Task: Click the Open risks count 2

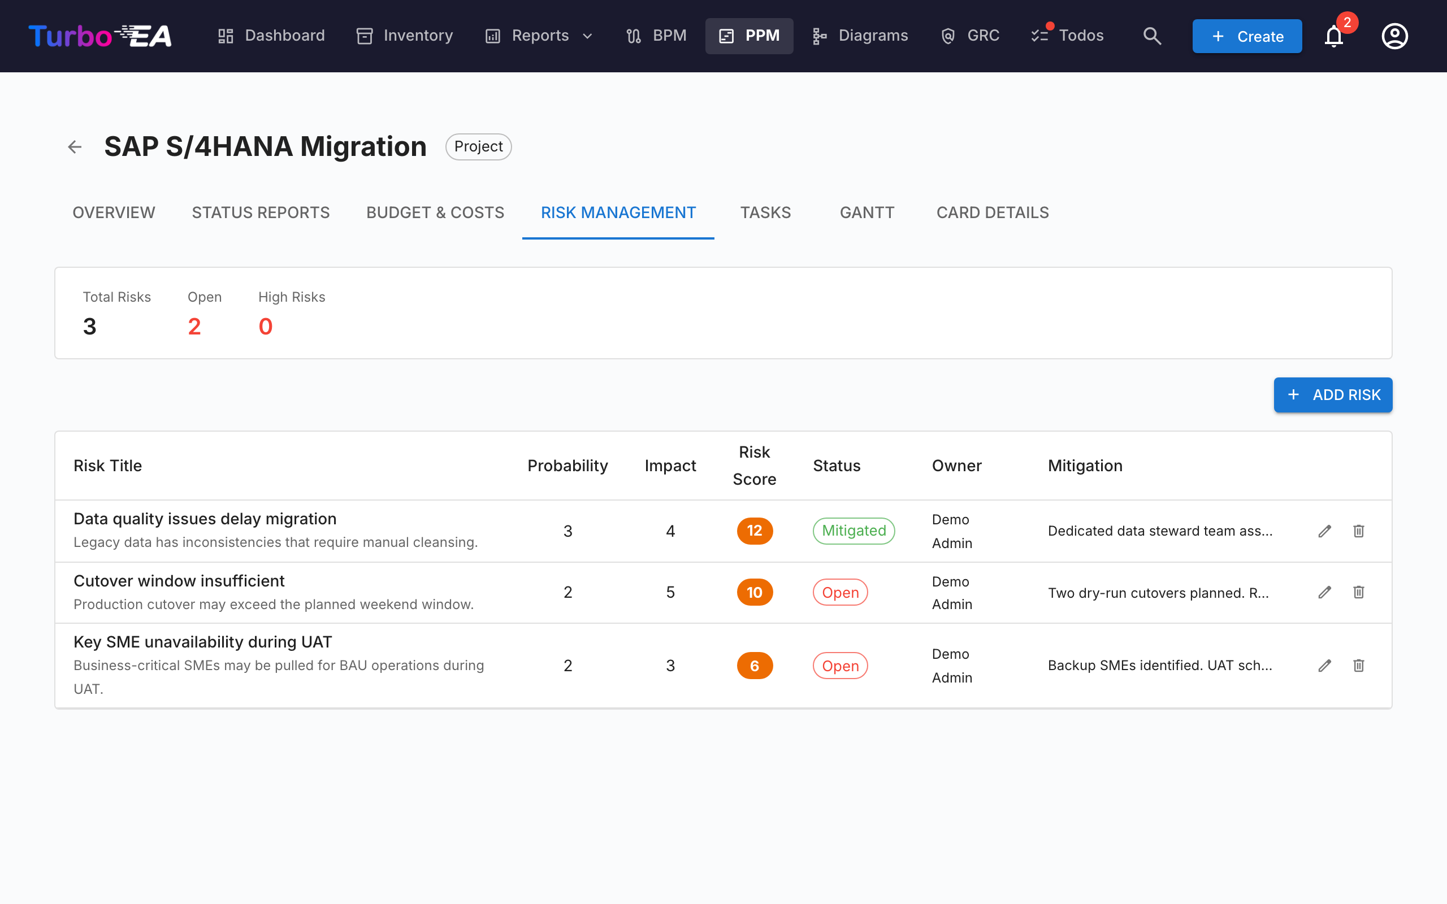Action: tap(194, 327)
